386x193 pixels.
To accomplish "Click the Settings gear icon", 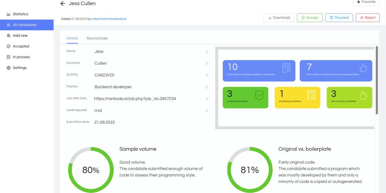I will pos(9,68).
